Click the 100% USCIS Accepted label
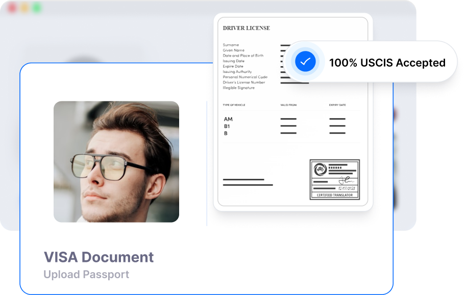 (387, 63)
